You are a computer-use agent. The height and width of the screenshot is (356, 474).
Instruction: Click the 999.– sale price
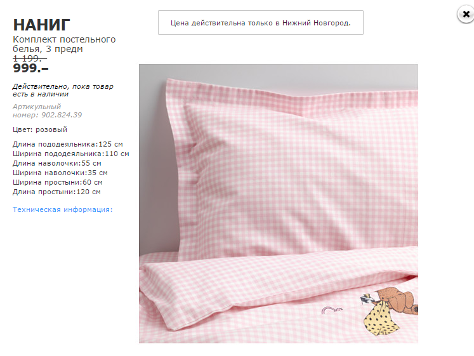(x=30, y=68)
